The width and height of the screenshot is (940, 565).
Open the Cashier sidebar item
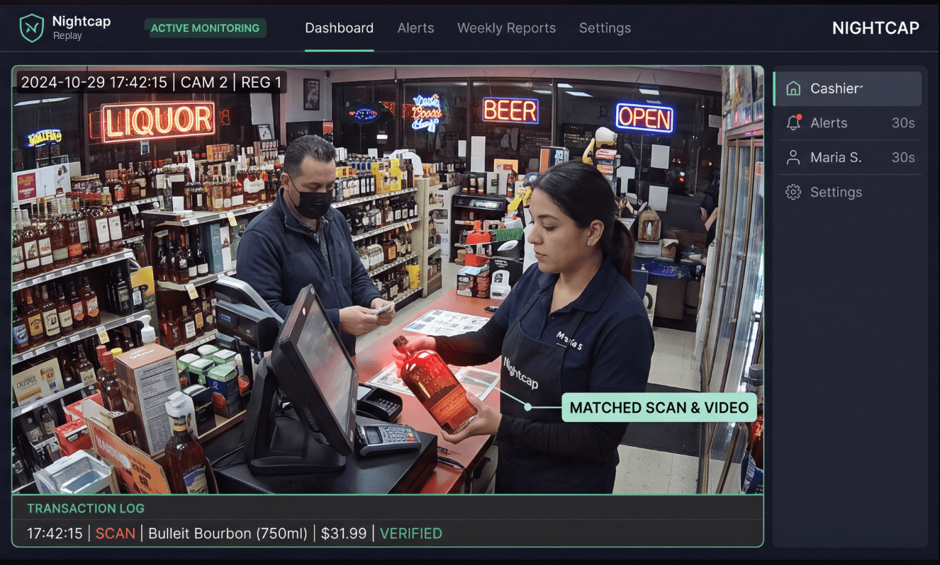(847, 89)
